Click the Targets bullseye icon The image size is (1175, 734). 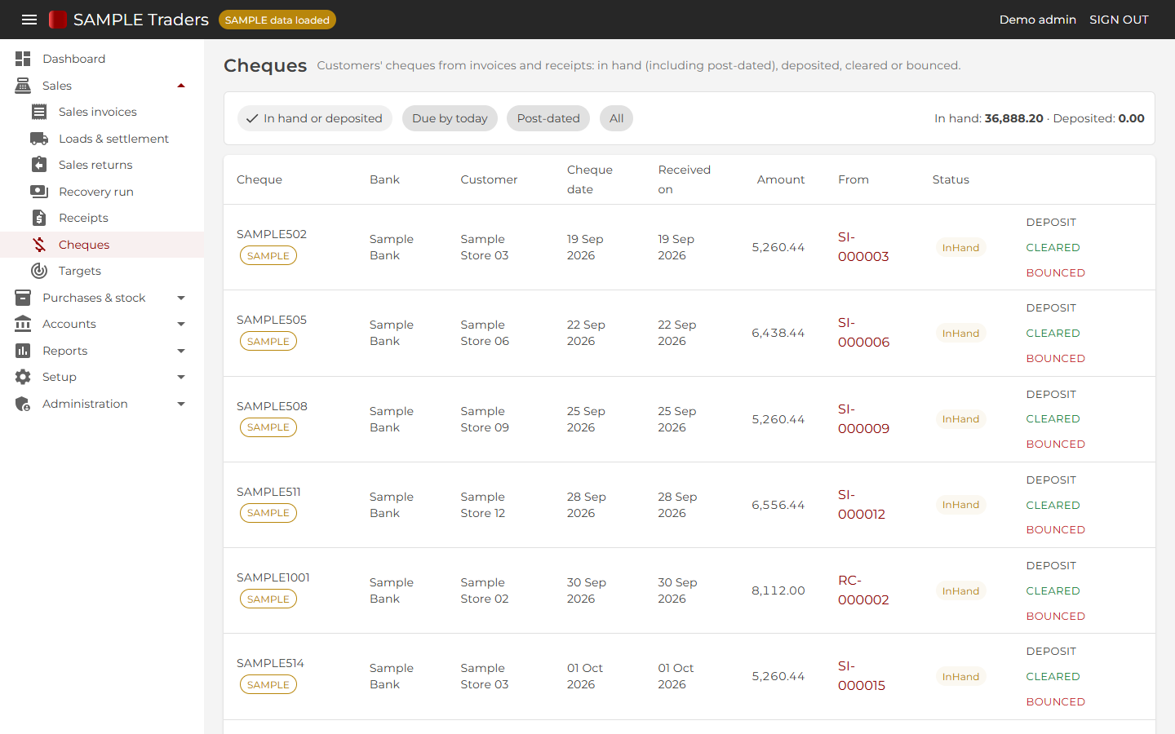pyautogui.click(x=39, y=271)
